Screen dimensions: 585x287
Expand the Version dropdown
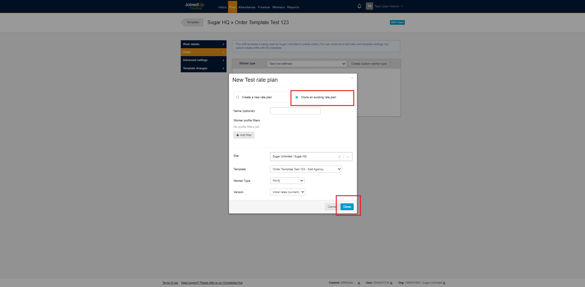click(287, 192)
